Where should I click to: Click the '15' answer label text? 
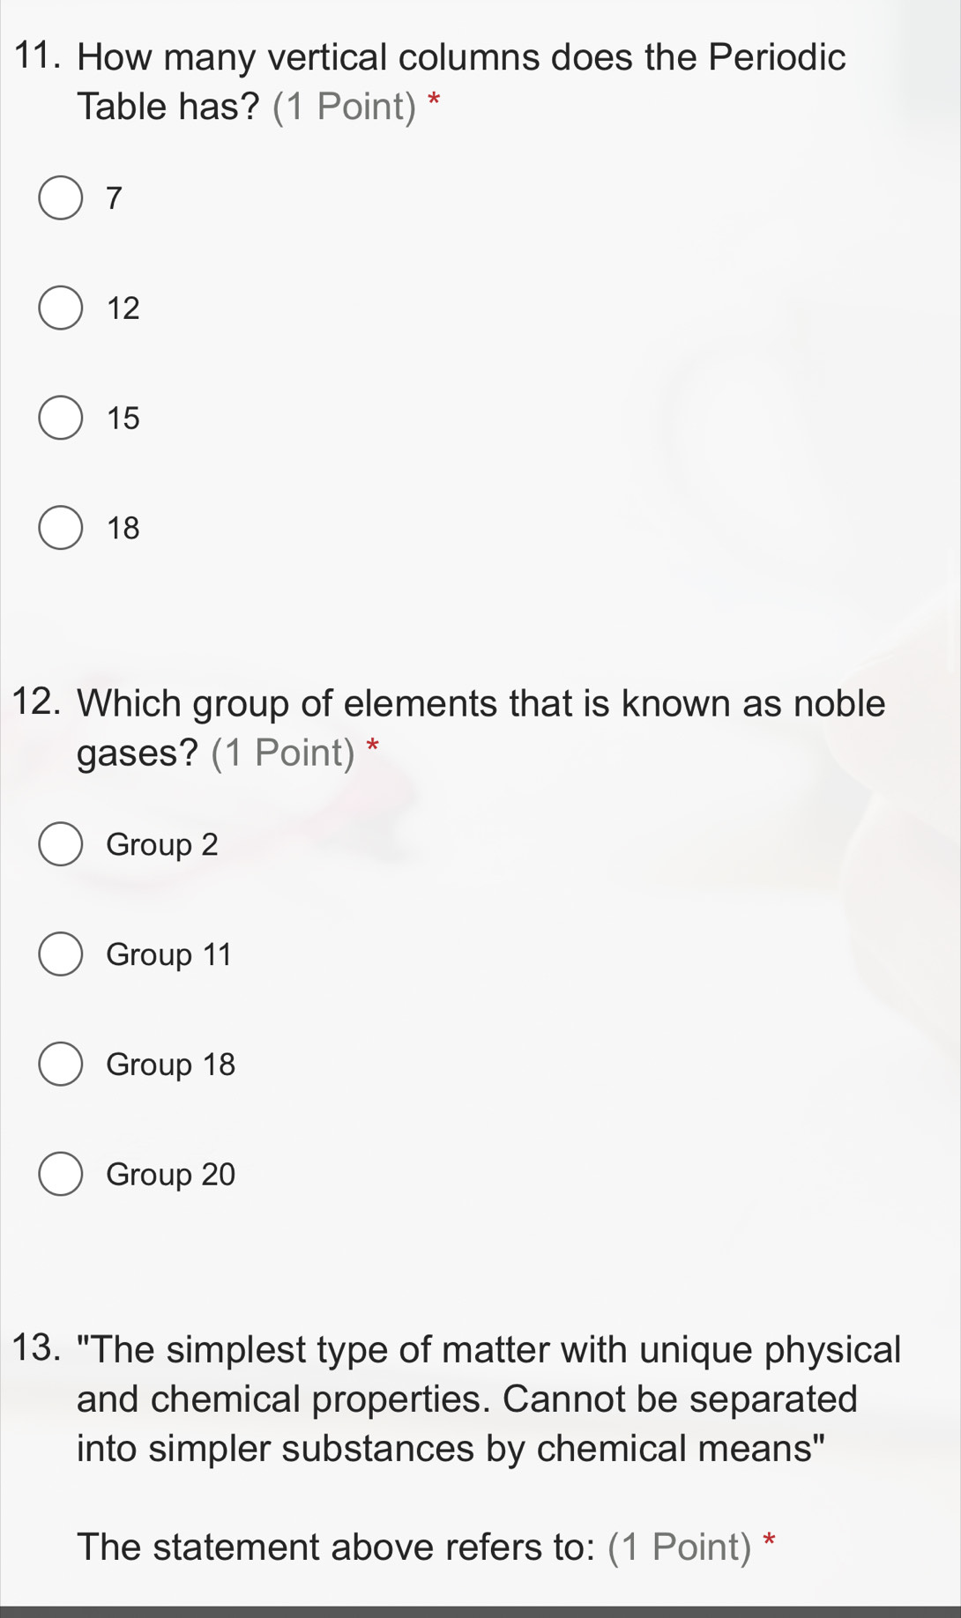click(123, 418)
